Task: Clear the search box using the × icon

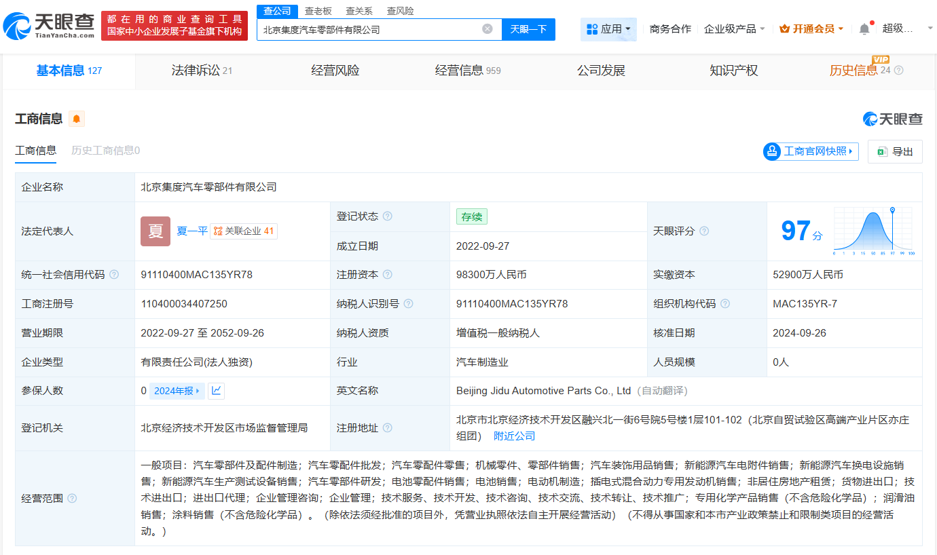Action: coord(487,29)
